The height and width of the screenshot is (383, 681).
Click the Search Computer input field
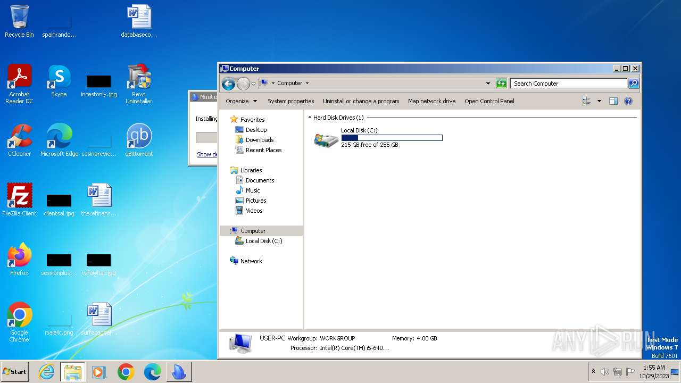point(569,84)
